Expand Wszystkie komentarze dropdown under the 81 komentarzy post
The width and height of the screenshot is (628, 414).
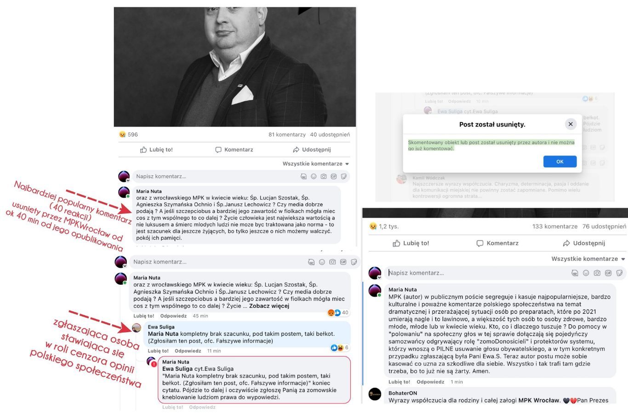(316, 164)
